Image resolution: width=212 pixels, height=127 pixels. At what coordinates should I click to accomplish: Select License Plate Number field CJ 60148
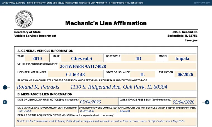pos(75,74)
